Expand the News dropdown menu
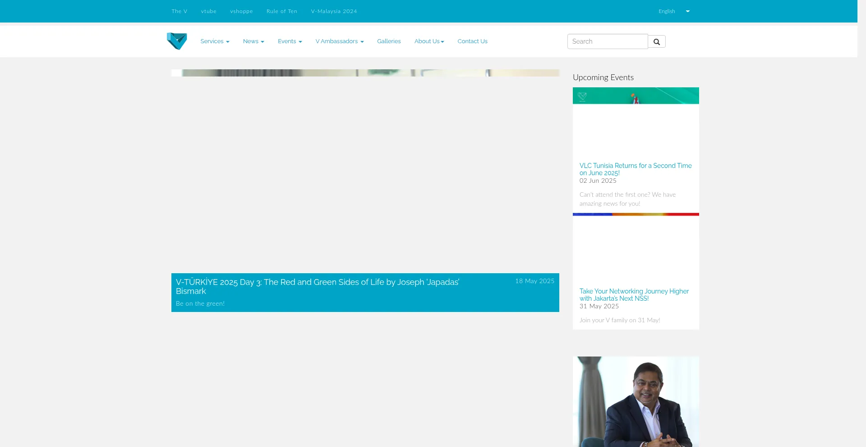 [x=253, y=41]
